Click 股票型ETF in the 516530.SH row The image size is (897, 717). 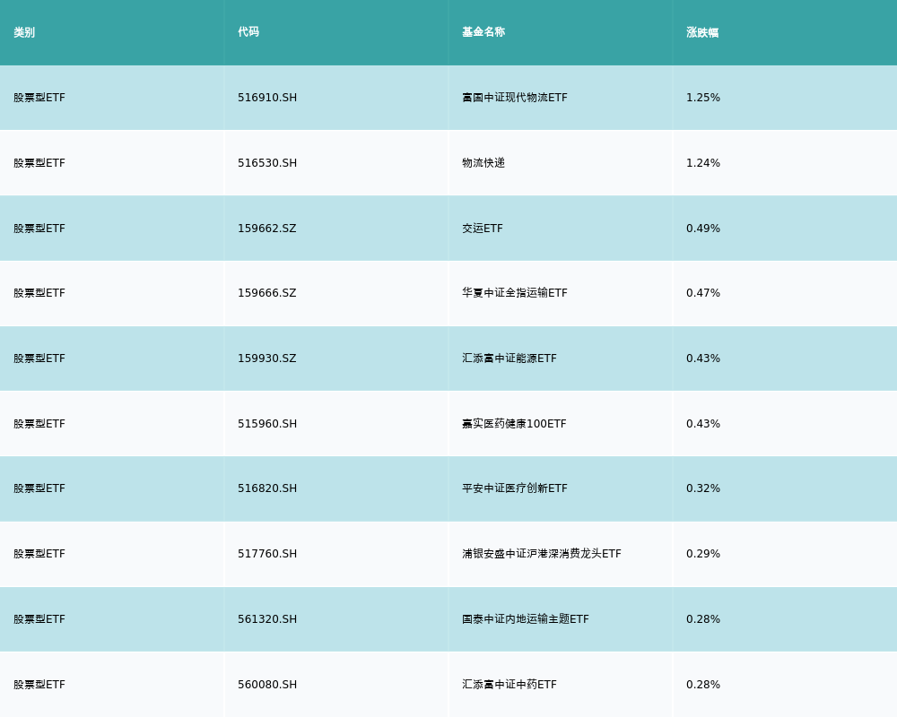[39, 163]
